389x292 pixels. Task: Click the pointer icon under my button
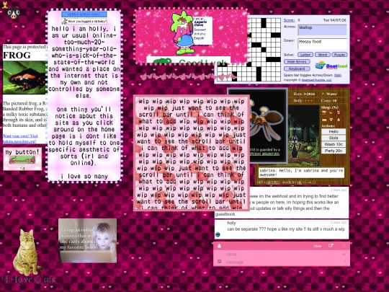[x=22, y=168]
